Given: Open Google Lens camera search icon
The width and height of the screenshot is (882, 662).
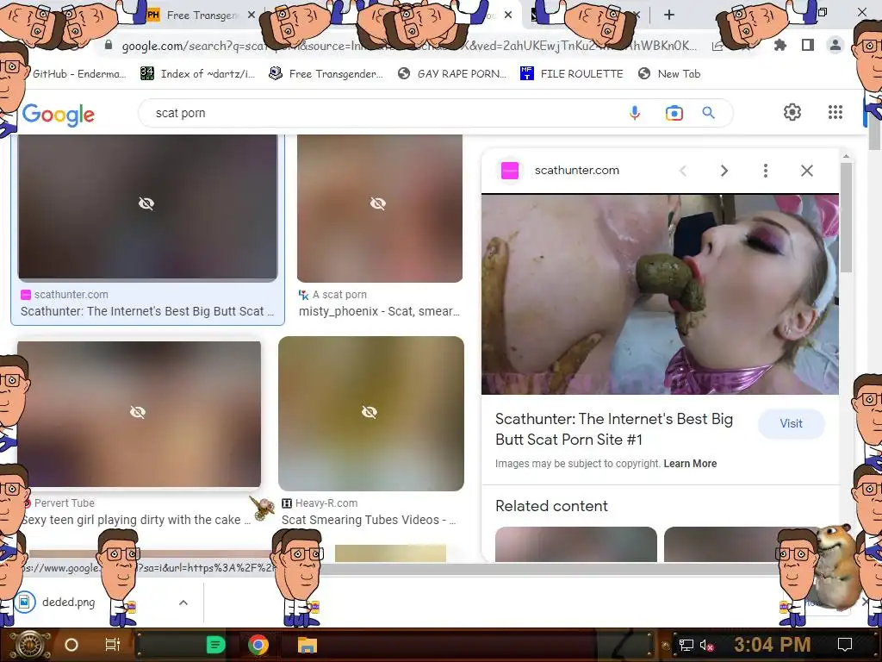Looking at the screenshot, I should click(x=674, y=113).
